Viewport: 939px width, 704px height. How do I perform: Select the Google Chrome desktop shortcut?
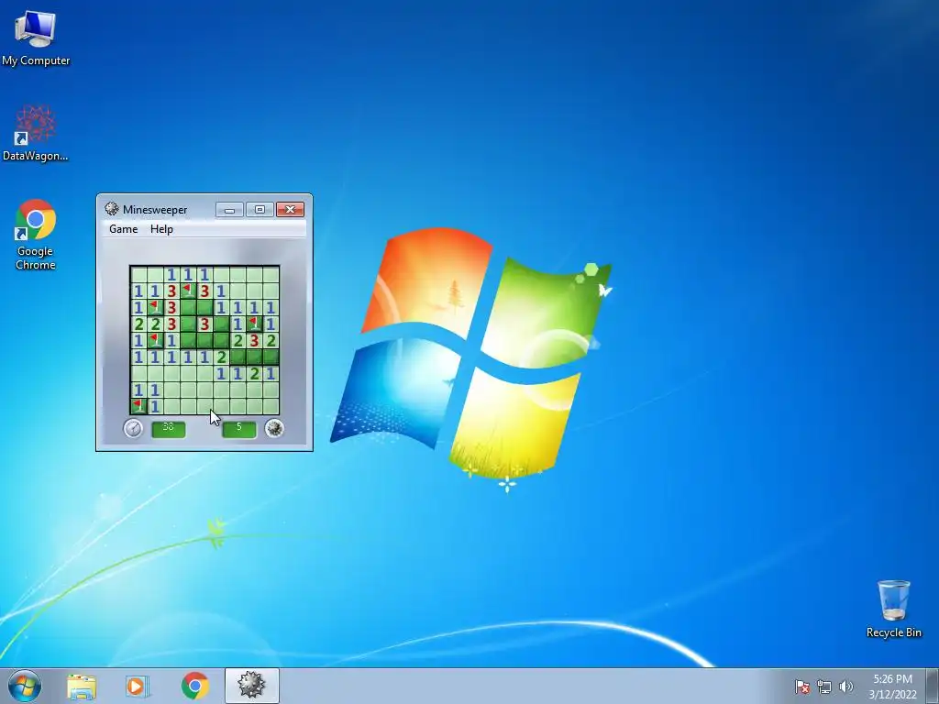36,235
